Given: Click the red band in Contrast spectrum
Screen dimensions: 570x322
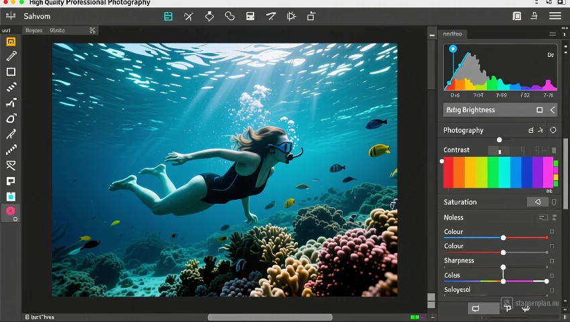Looking at the screenshot, I should point(448,172).
